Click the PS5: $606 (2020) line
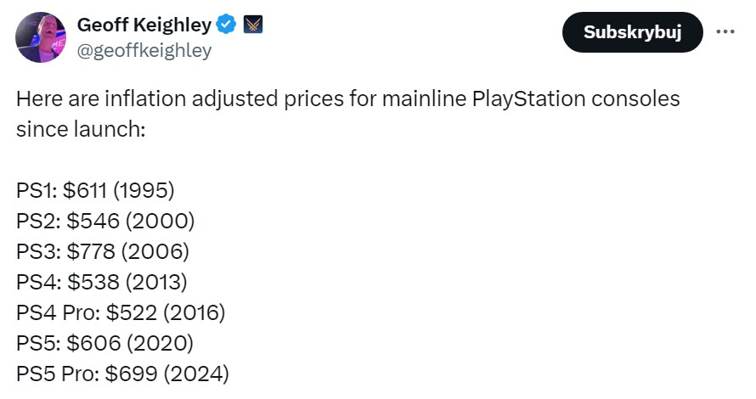 point(104,343)
